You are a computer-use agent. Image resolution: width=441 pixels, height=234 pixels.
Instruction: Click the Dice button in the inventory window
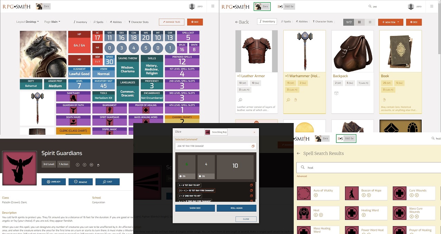pos(414,22)
